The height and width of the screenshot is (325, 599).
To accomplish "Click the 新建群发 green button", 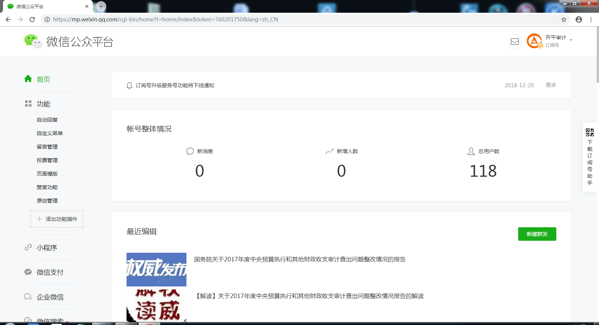I will pyautogui.click(x=537, y=234).
